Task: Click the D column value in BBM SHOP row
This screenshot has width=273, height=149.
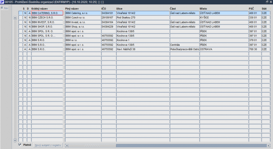Action: (29, 27)
